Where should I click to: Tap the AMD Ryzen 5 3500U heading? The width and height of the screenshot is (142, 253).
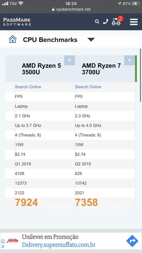coord(41,69)
